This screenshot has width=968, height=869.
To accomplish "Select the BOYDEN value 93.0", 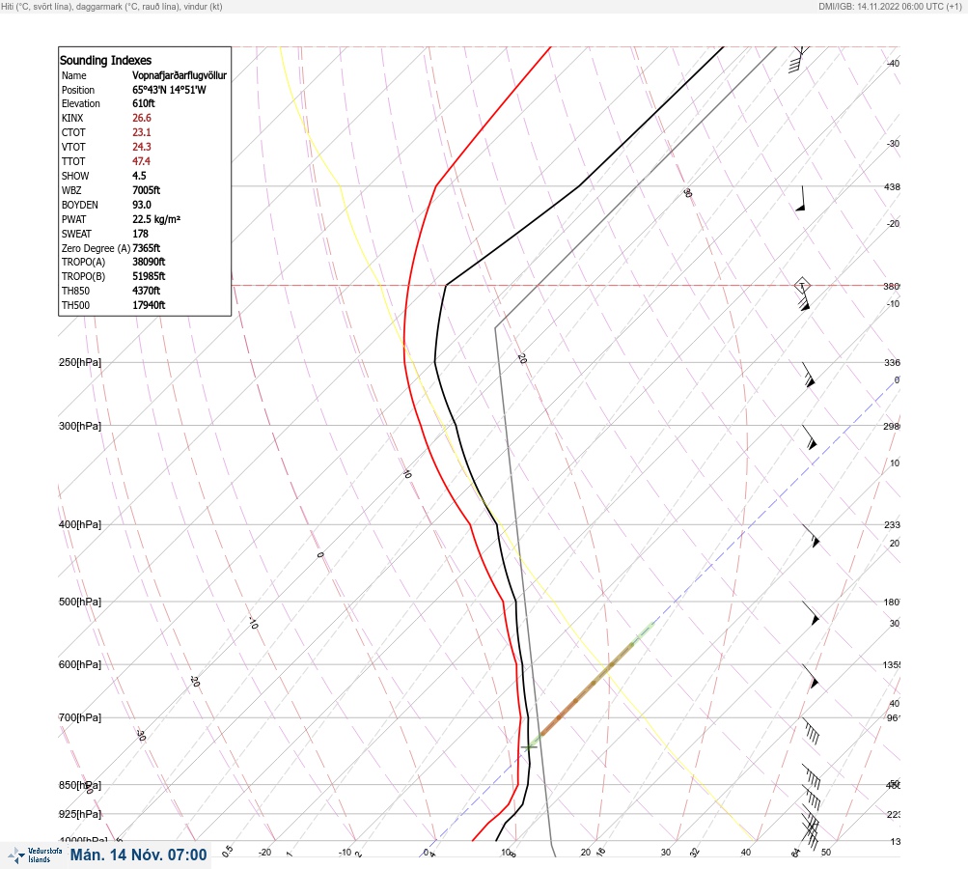I will pos(141,205).
